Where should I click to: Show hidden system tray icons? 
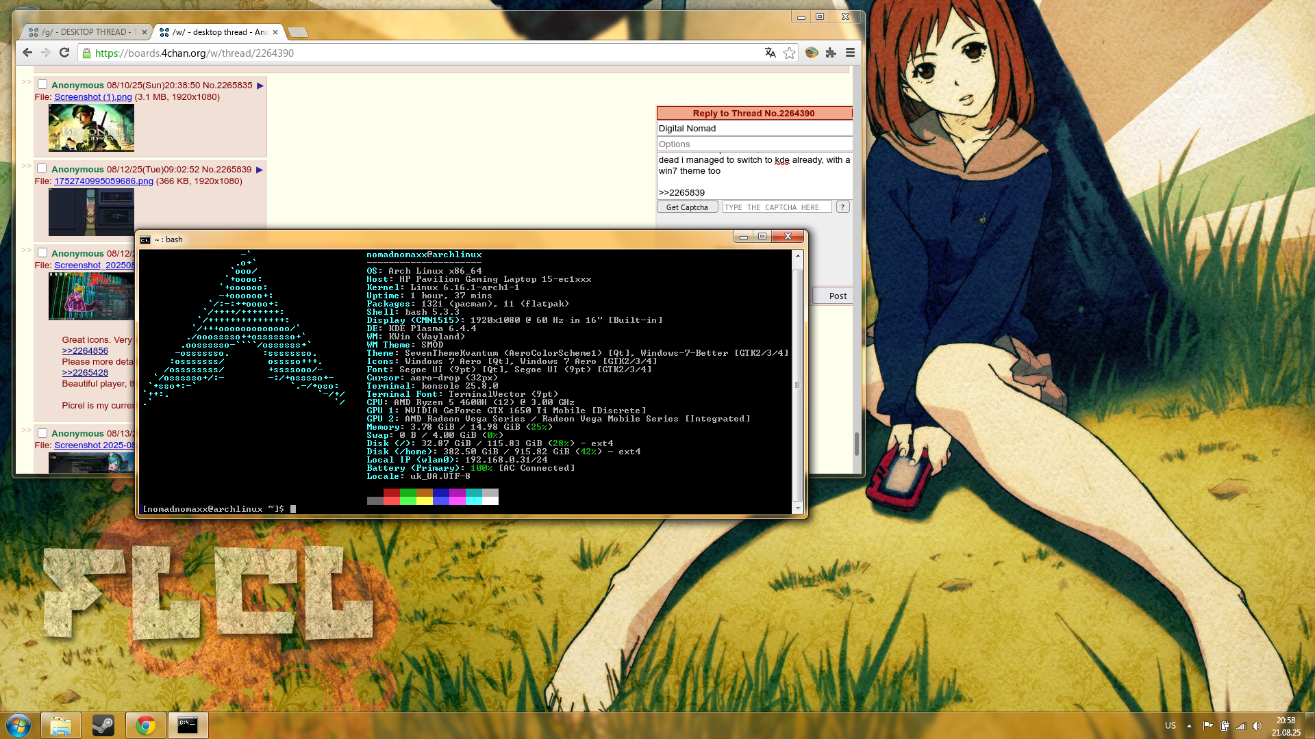coord(1190,726)
